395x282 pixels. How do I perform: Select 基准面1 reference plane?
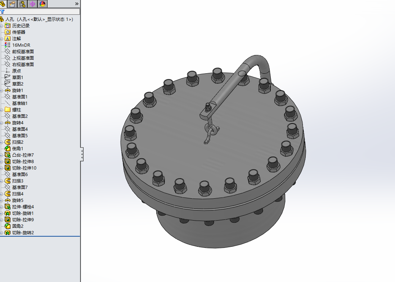[x=20, y=97]
